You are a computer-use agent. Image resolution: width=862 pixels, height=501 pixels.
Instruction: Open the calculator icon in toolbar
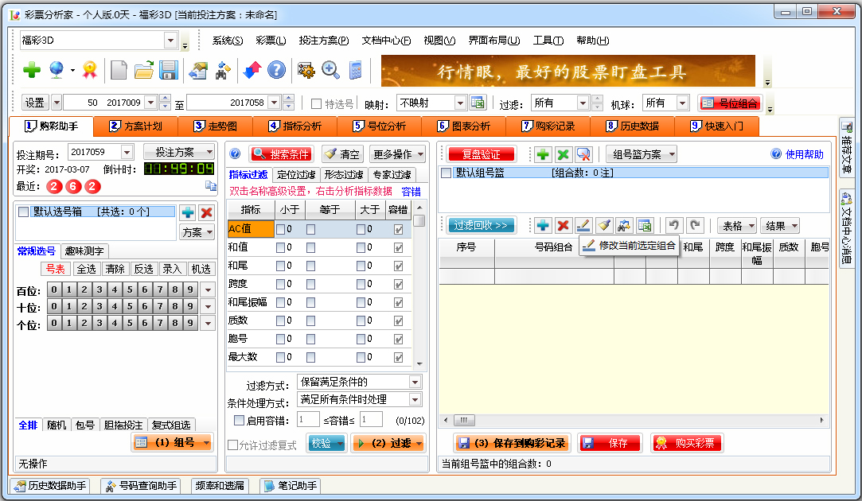click(356, 70)
